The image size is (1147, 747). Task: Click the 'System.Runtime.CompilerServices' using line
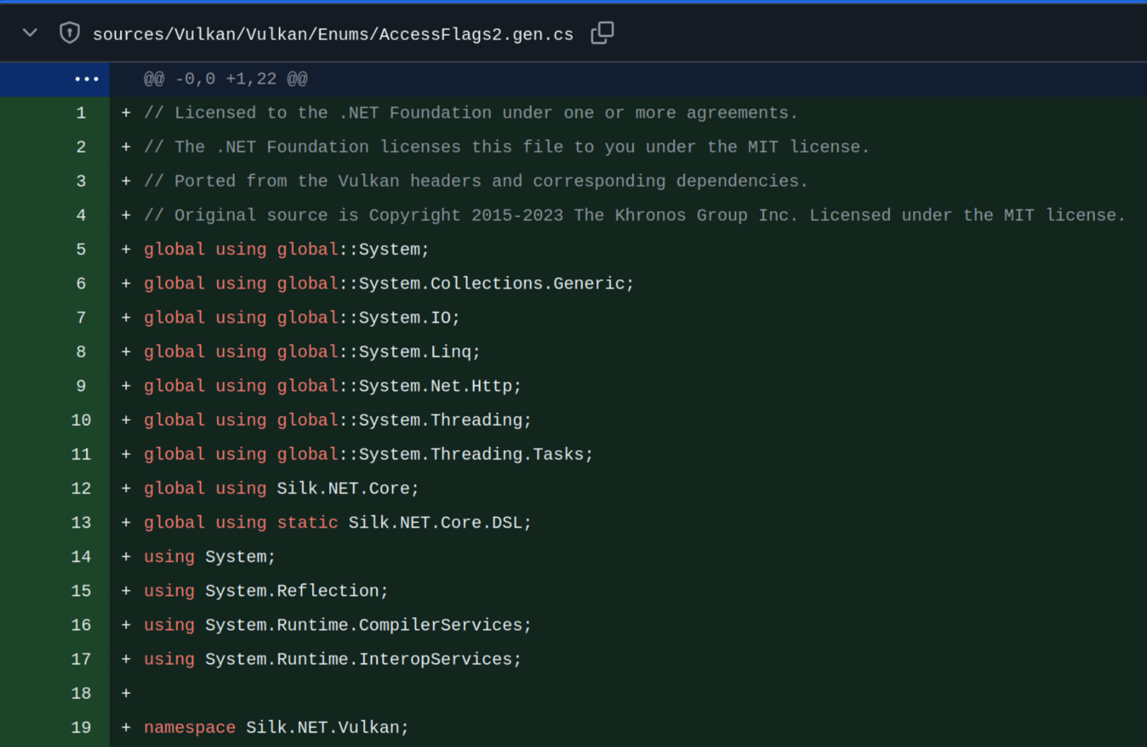point(337,625)
